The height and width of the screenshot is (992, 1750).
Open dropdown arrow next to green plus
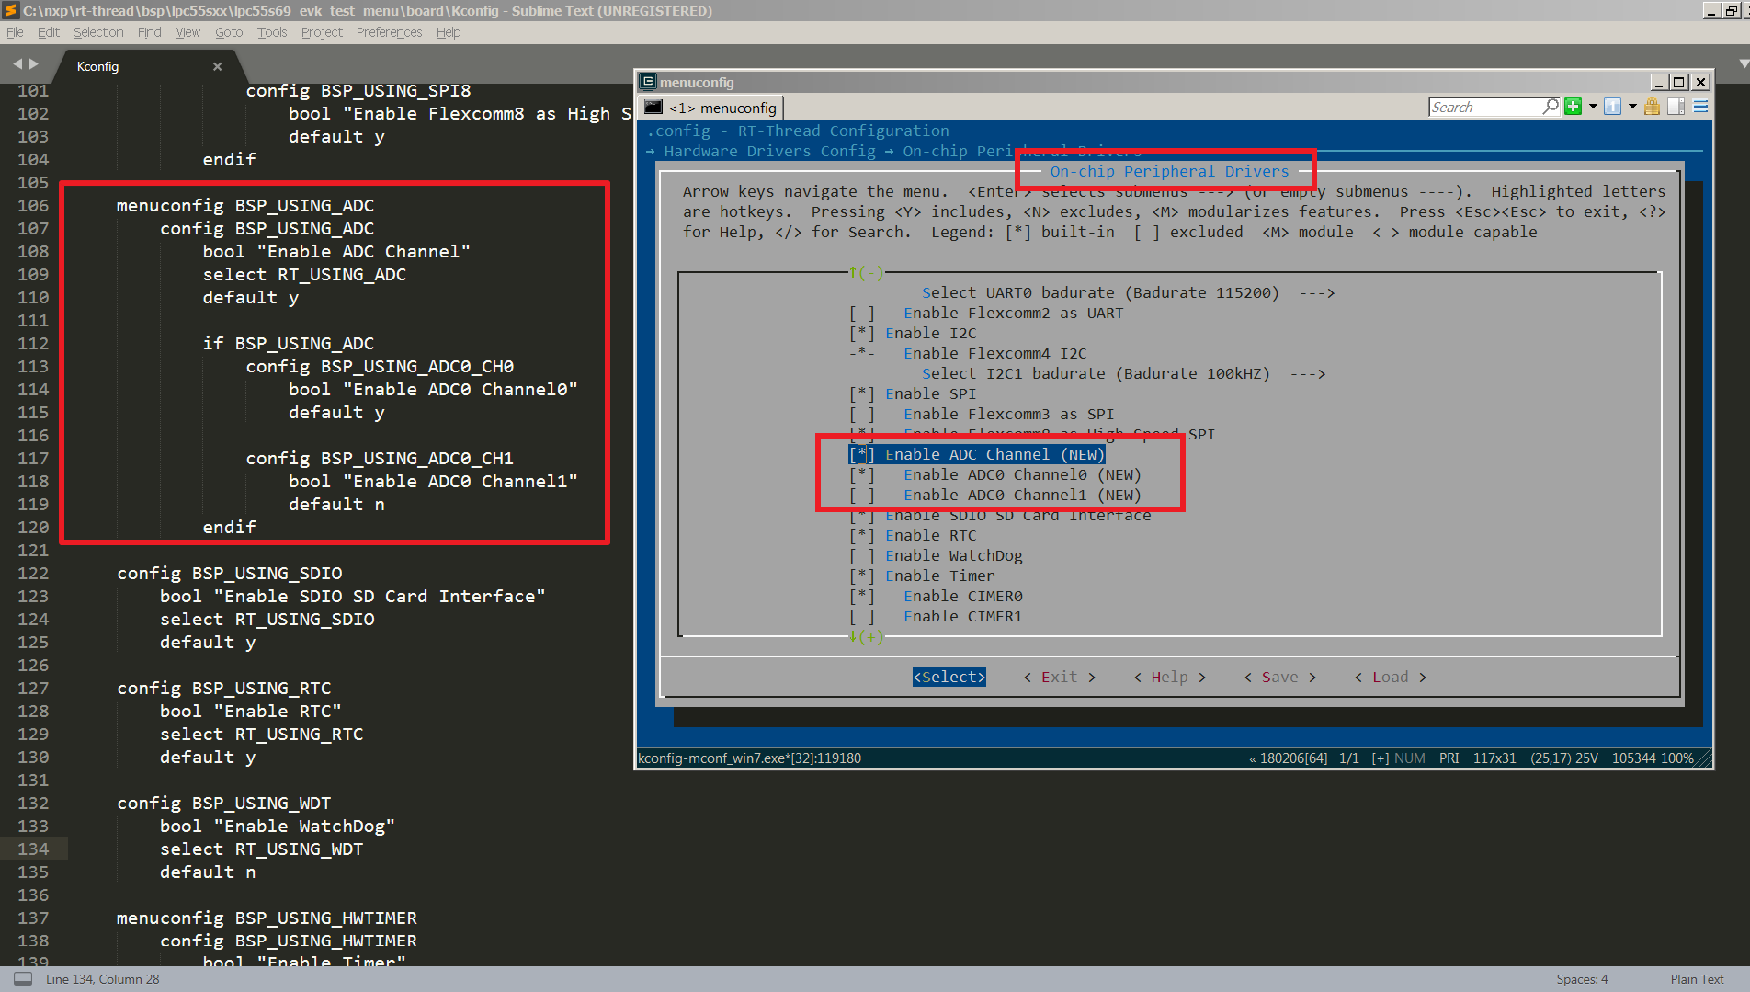tap(1593, 107)
